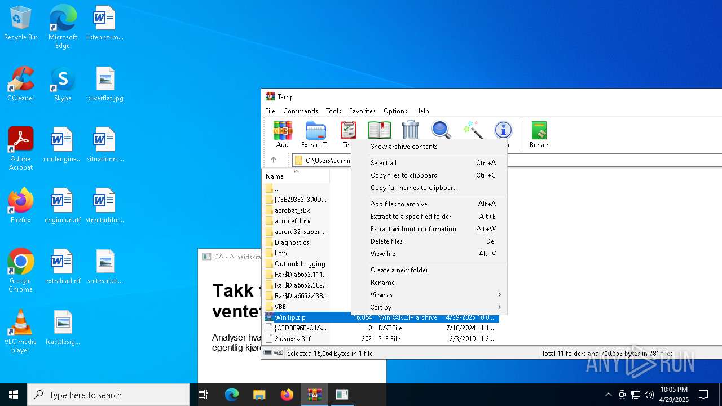
Task: Open Task View from taskbar
Action: pos(203,395)
